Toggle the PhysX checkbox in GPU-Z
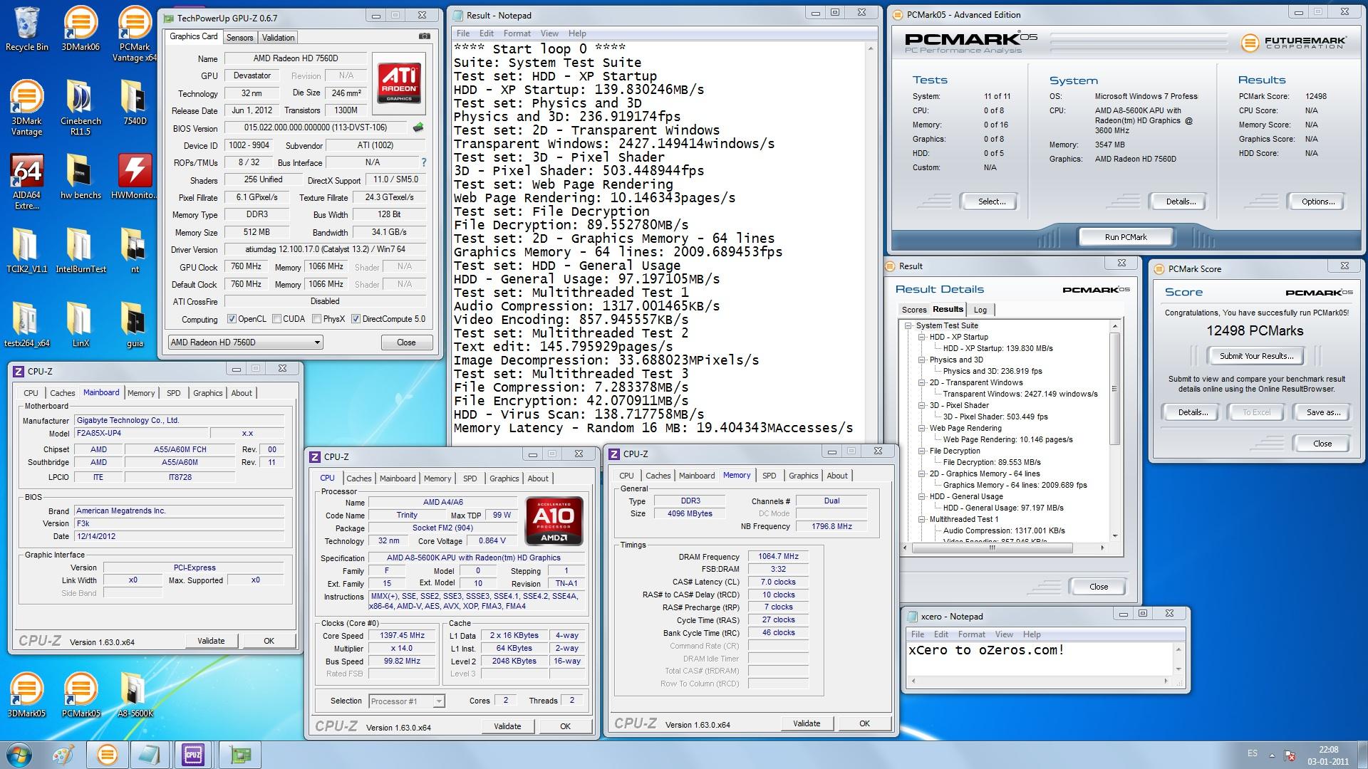The image size is (1368, 769). click(x=316, y=319)
